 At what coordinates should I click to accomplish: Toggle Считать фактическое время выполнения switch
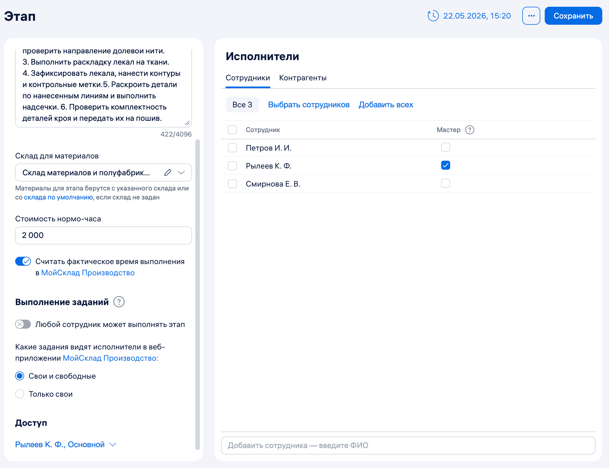point(23,261)
